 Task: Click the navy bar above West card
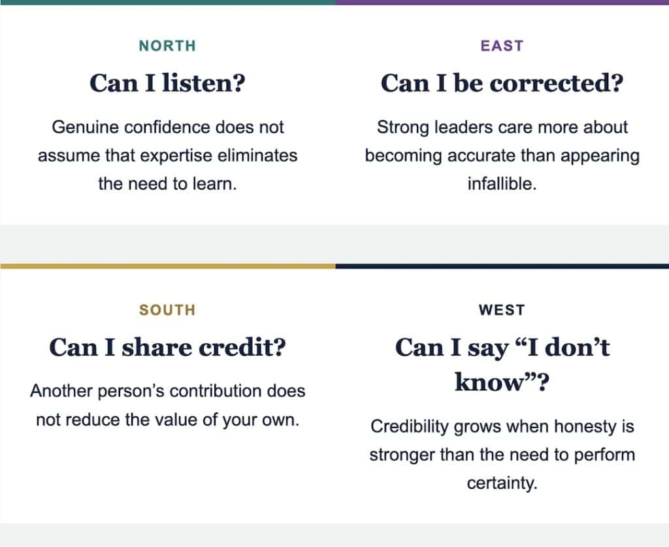coord(502,266)
